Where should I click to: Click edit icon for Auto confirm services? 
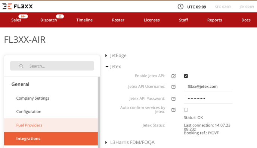[174, 110]
